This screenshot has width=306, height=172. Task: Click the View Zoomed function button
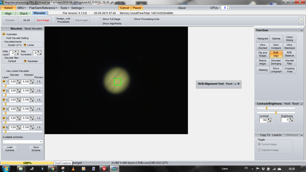(263, 47)
